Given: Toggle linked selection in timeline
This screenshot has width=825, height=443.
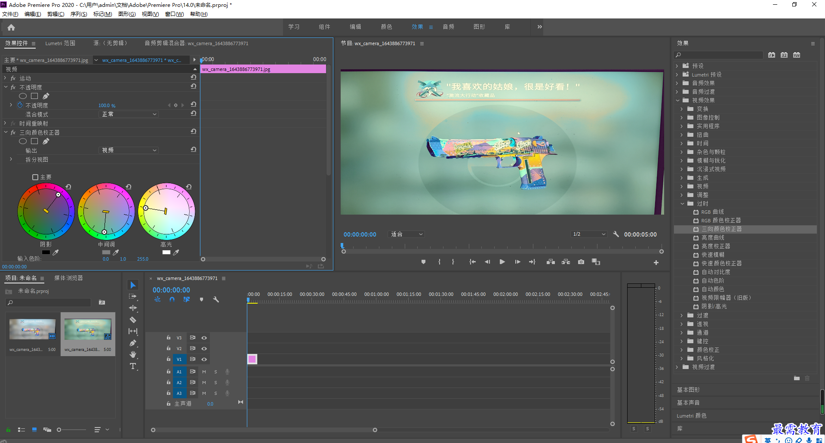Looking at the screenshot, I should (x=186, y=299).
